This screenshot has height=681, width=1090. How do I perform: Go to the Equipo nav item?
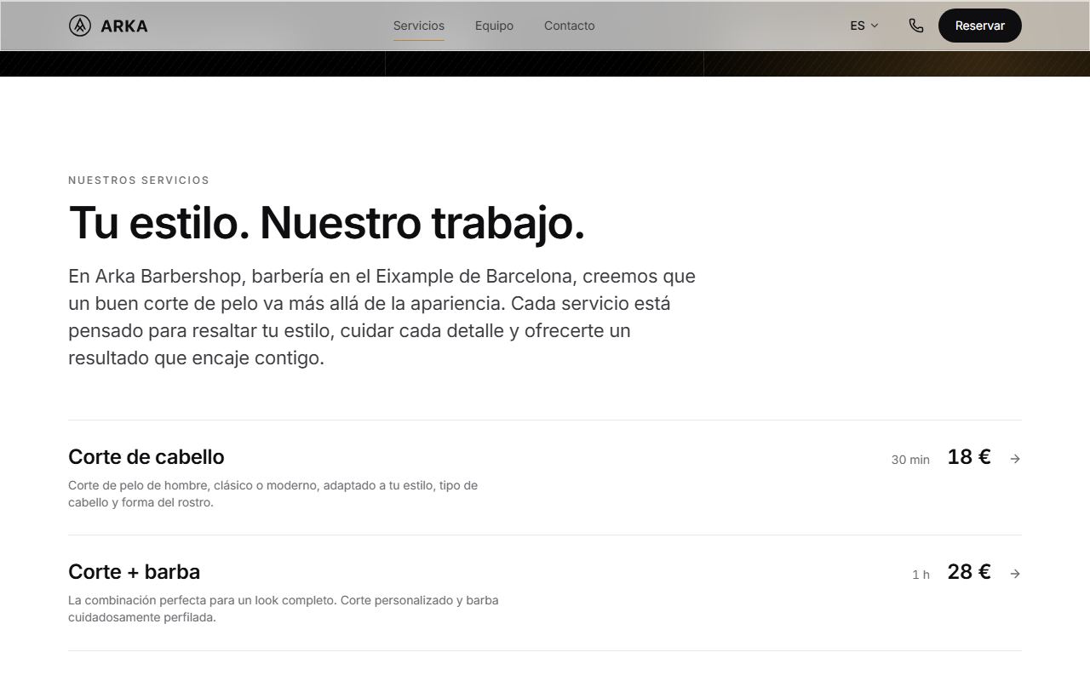tap(494, 26)
